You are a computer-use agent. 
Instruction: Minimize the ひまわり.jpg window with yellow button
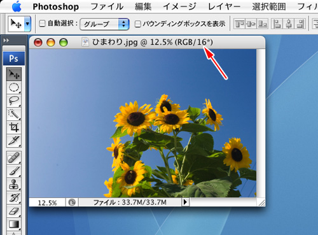pyautogui.click(x=51, y=42)
